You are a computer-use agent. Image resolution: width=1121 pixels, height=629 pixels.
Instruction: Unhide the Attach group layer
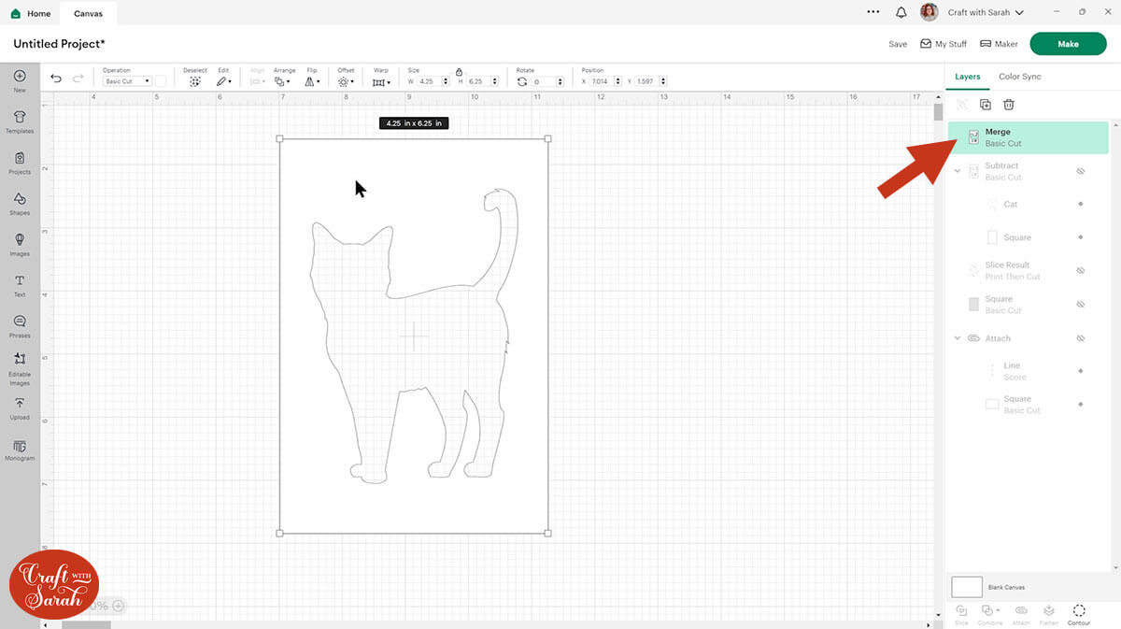tap(1080, 338)
